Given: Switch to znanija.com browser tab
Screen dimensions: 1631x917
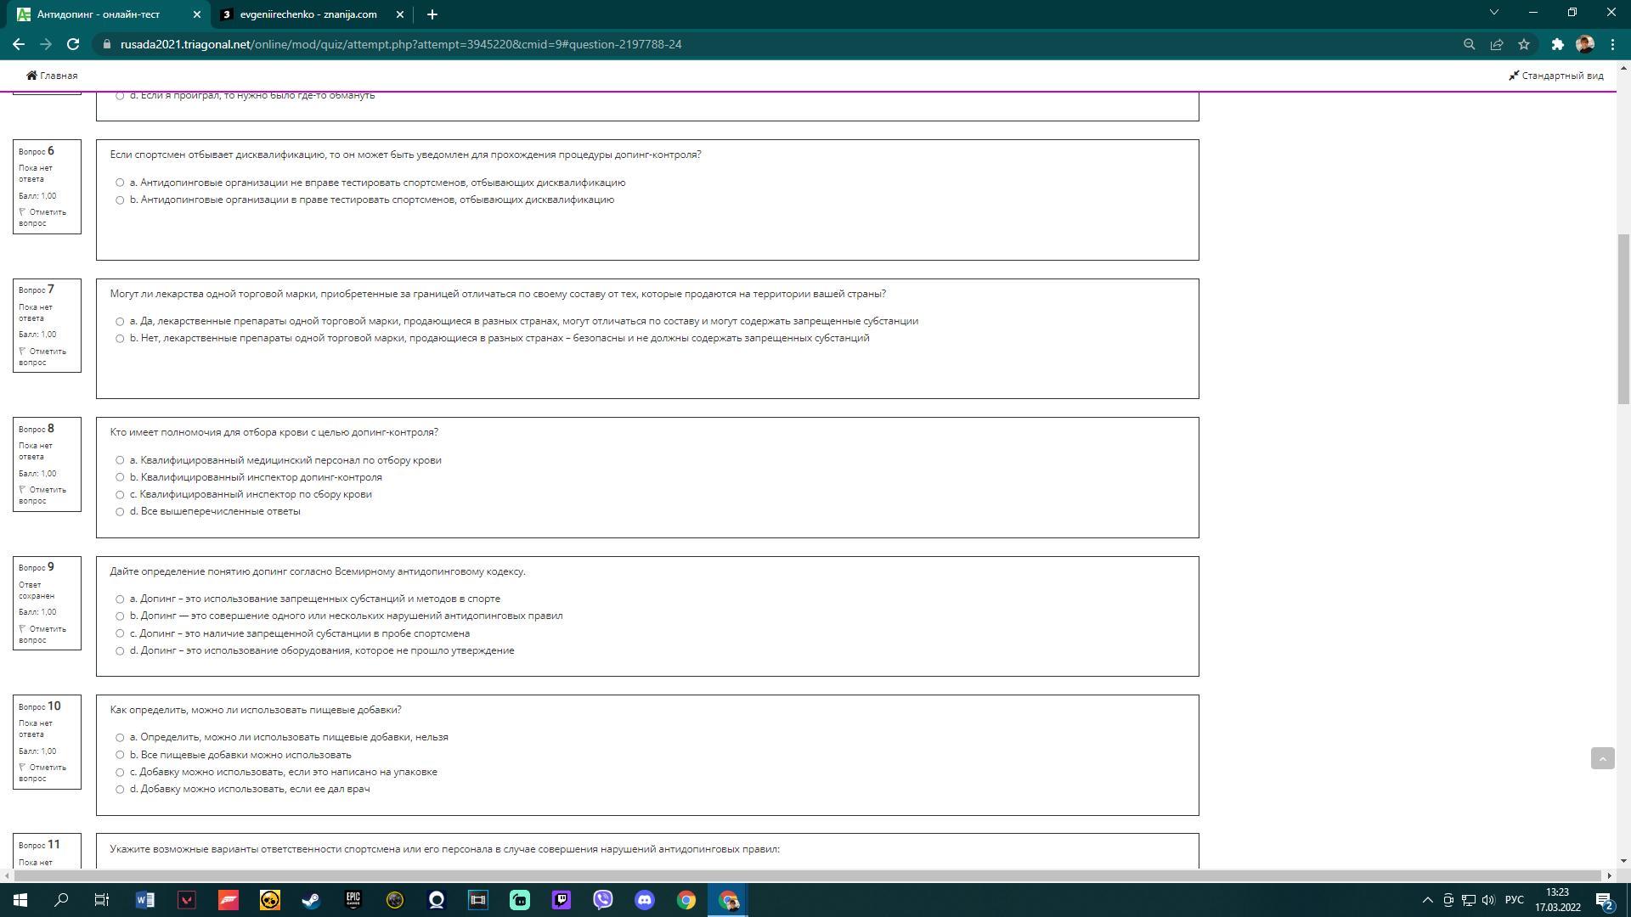Looking at the screenshot, I should (308, 14).
